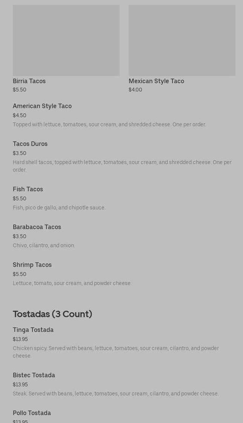Open the Shrimp Tacos menu item
Image resolution: width=243 pixels, height=423 pixels.
tap(32, 265)
